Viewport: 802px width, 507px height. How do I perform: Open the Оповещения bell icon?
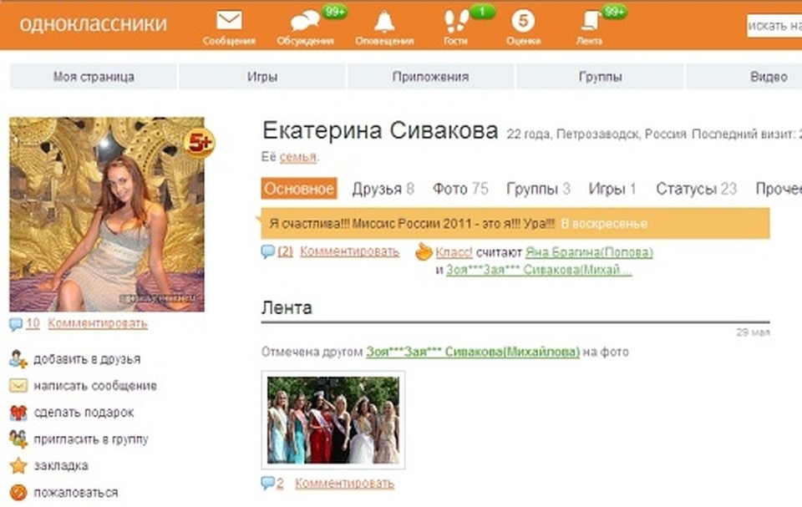[384, 22]
